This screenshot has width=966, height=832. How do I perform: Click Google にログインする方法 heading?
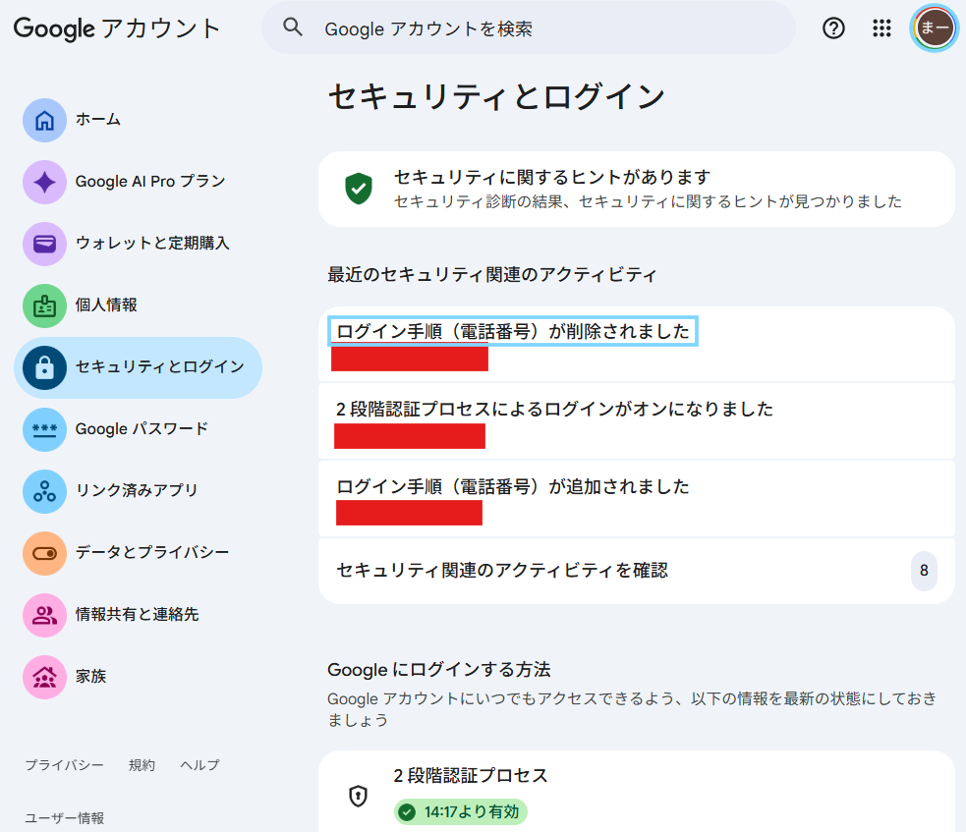click(x=438, y=669)
